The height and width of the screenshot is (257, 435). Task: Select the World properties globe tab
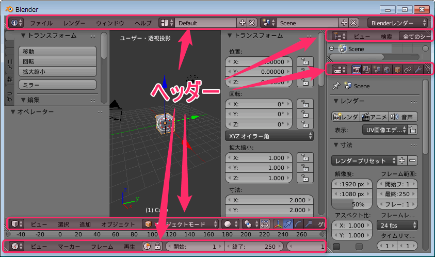[386, 69]
